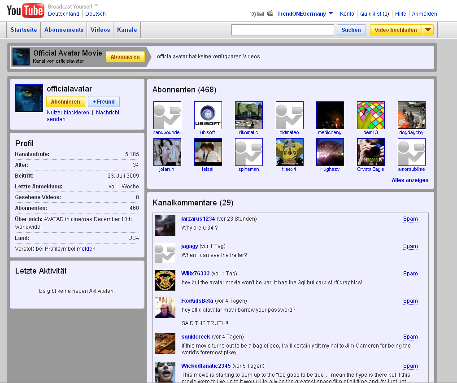Viewport: 457px width, 383px height.
Task: Open Willx76333 commenter profile link
Action: click(x=195, y=274)
